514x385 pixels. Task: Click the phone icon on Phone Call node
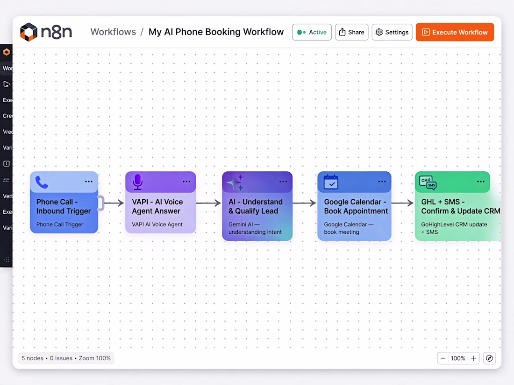42,182
